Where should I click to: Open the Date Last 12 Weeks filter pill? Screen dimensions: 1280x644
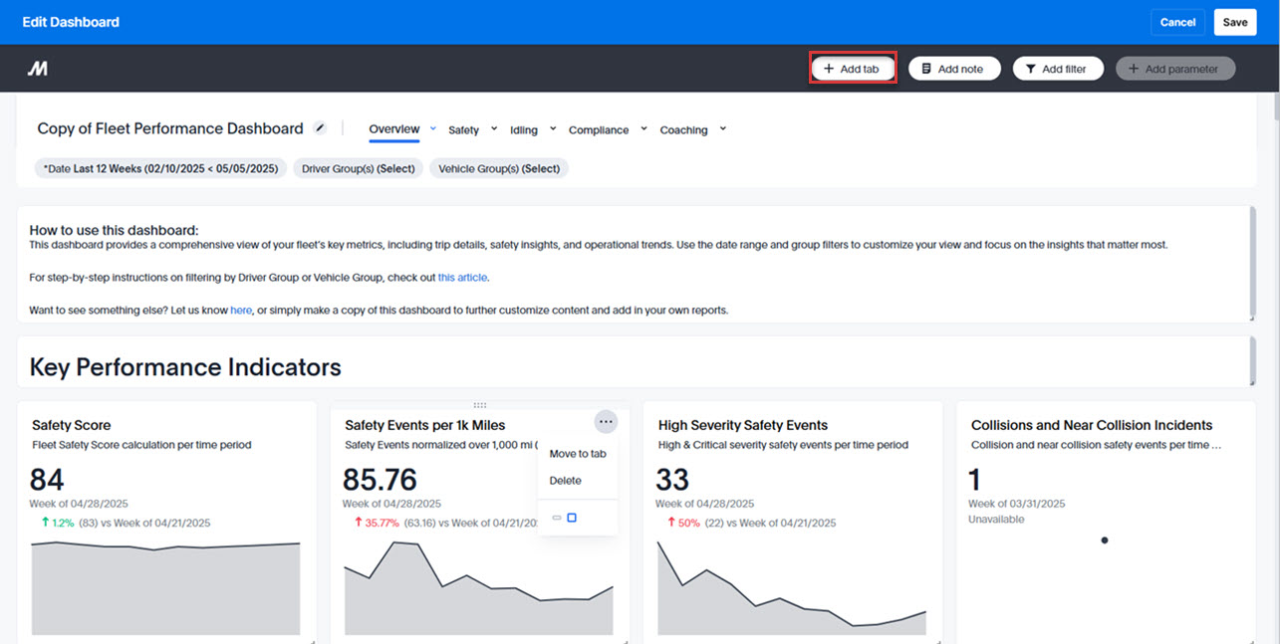(x=159, y=168)
